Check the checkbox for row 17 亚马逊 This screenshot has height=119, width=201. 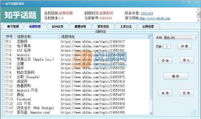click(x=7, y=112)
